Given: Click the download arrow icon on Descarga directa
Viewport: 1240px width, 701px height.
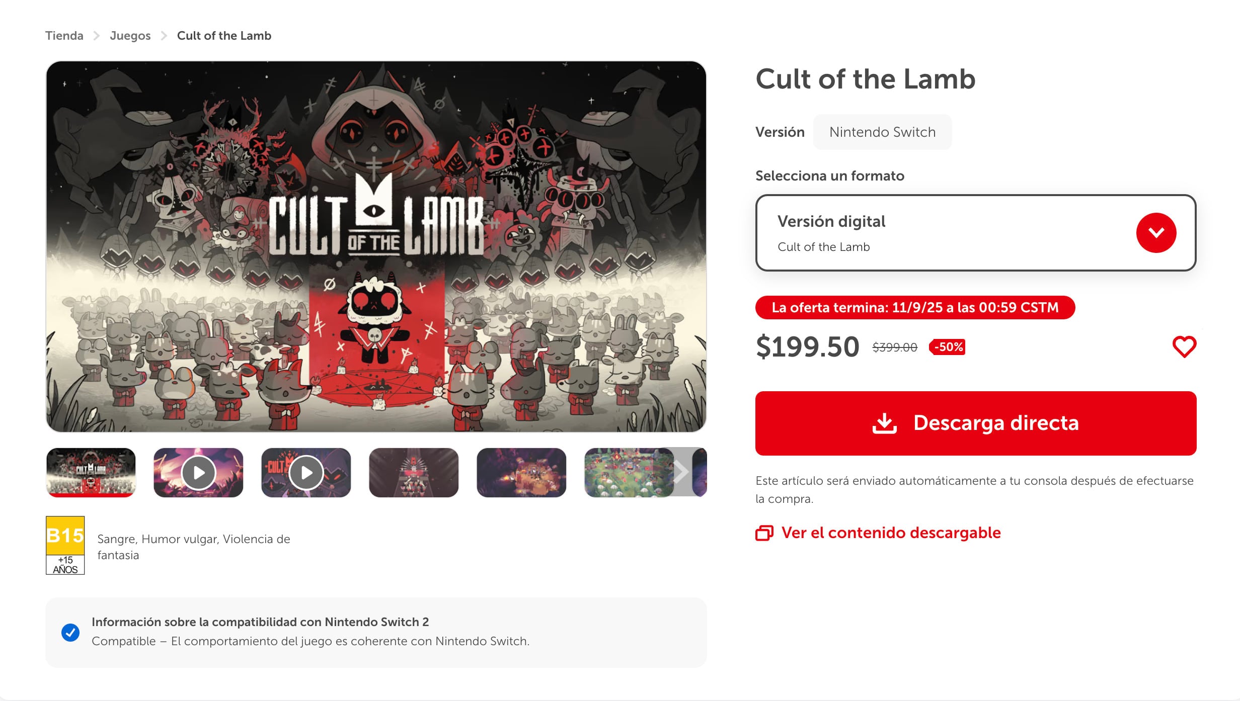Looking at the screenshot, I should click(884, 423).
